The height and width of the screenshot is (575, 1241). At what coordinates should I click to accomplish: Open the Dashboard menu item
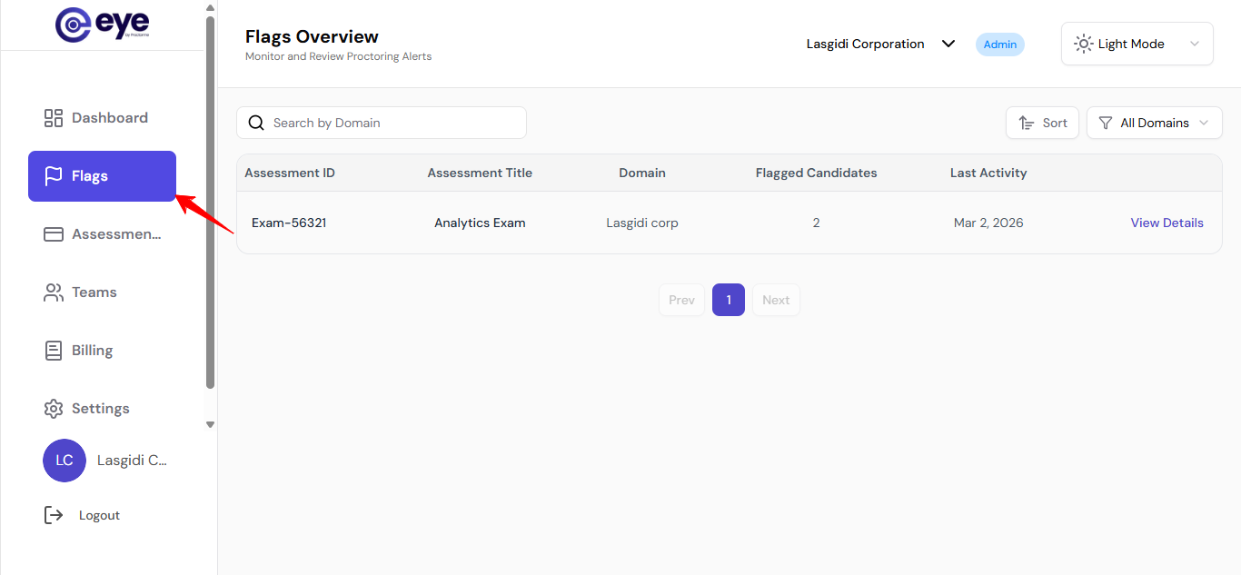tap(102, 118)
